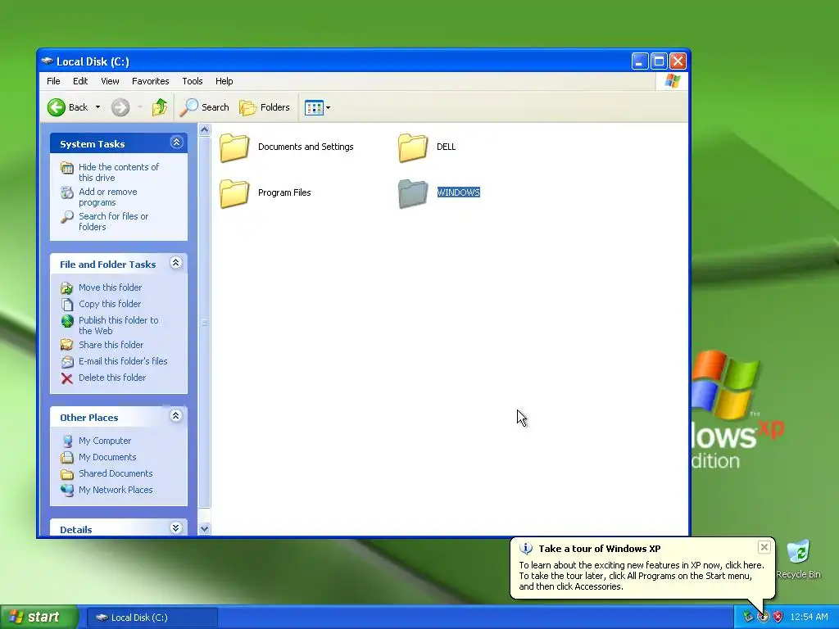Click the drive icon in the title bar
The height and width of the screenshot is (629, 839).
pyautogui.click(x=47, y=61)
